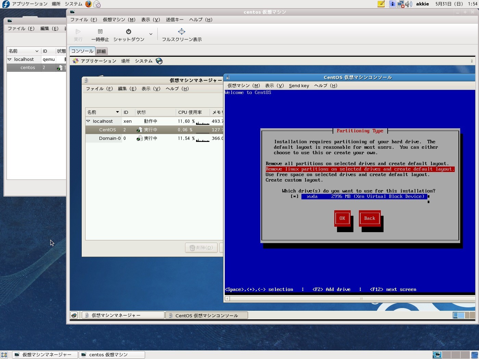Open 表示 (V) menu in centos window
The image size is (479, 359).
151,19
